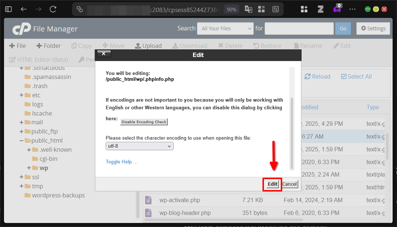Confirm with the Edit button
397x227 pixels.
click(x=272, y=185)
